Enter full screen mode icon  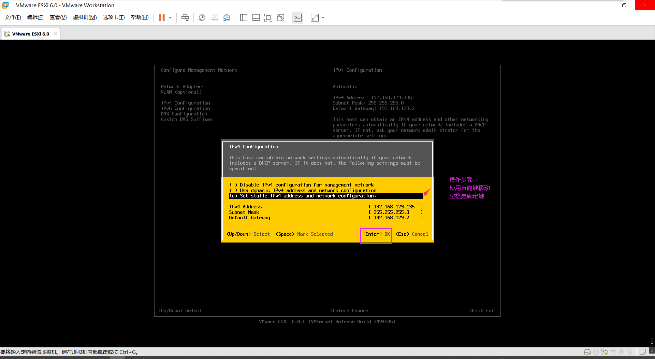coord(268,17)
